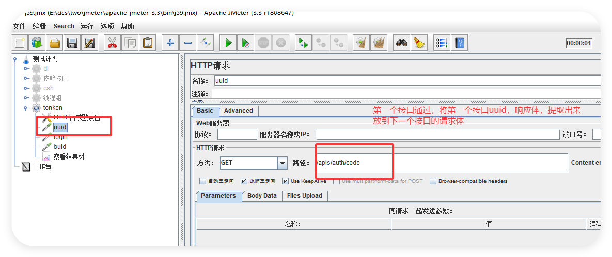Expand the 依赖接口 tree node

(x=26, y=78)
